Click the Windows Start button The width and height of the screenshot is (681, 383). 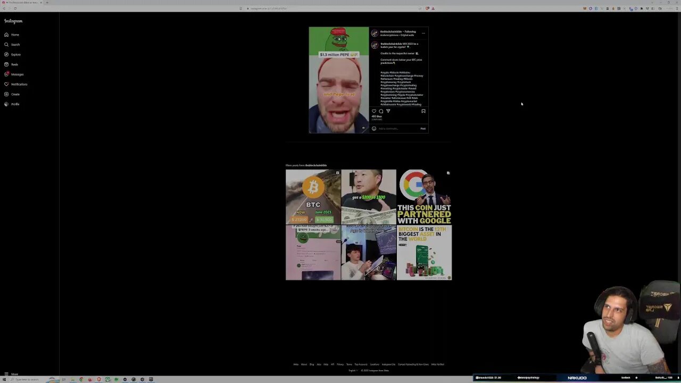pos(3,379)
